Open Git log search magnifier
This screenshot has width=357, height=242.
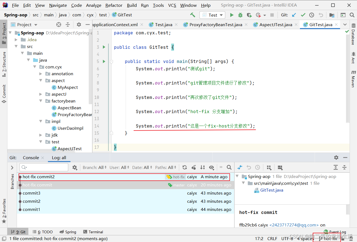[x=229, y=167]
